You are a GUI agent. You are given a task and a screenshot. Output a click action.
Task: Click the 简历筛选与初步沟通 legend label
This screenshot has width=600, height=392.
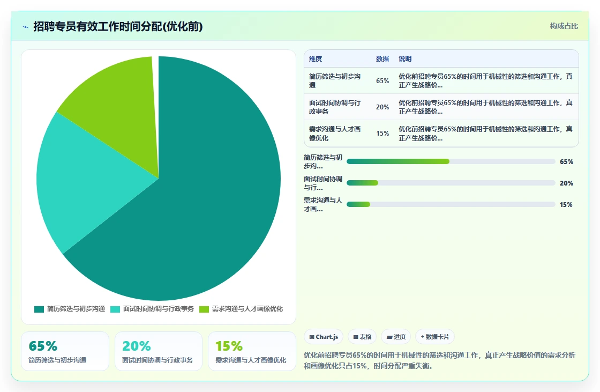click(x=76, y=309)
